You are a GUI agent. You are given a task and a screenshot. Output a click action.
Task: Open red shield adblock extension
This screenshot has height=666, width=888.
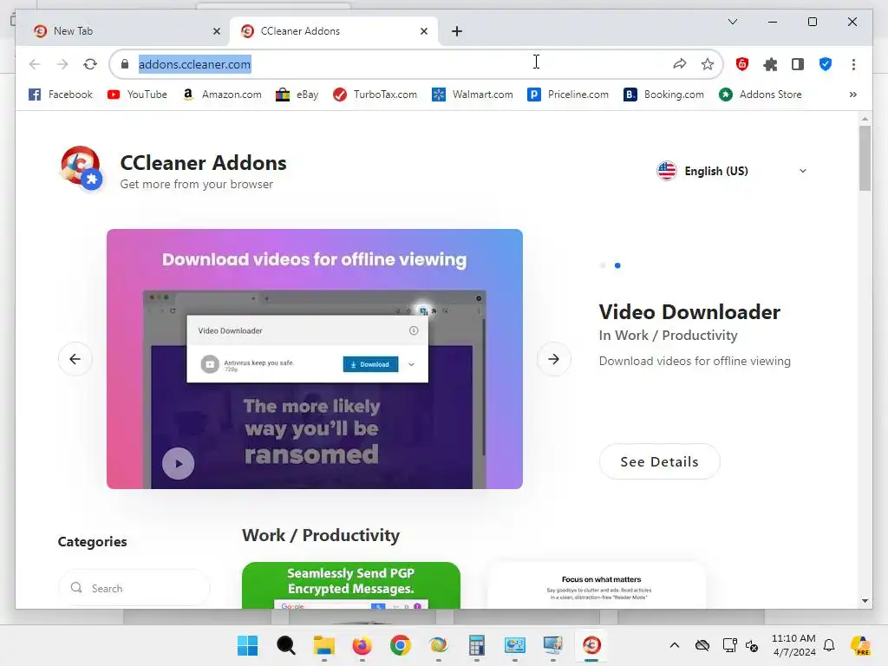point(742,64)
